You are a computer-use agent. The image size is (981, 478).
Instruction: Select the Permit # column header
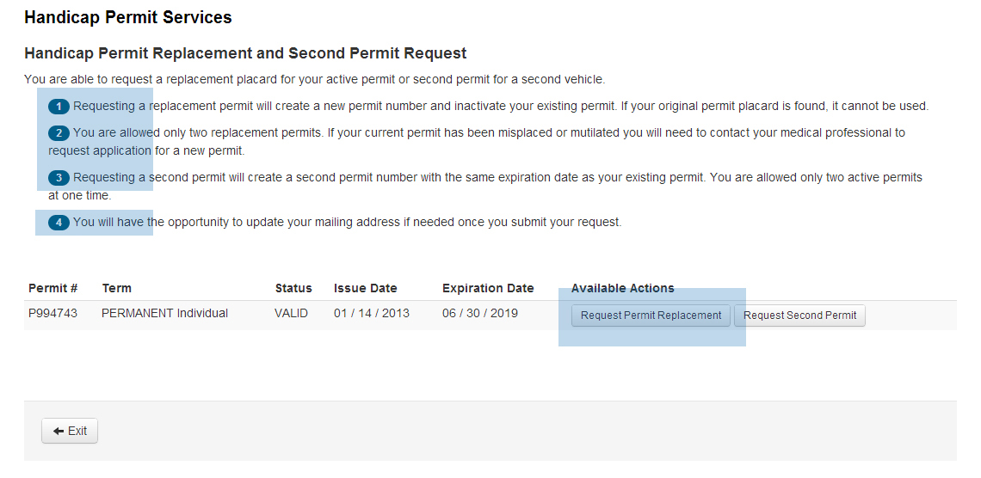click(x=53, y=289)
